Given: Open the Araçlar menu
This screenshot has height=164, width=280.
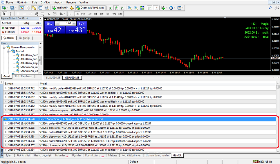Looking at the screenshot, I should click(x=58, y=2).
